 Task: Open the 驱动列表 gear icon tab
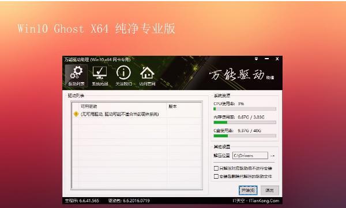pyautogui.click(x=76, y=76)
